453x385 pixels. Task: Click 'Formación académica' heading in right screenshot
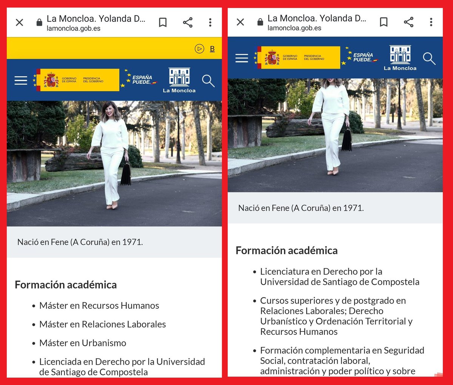click(287, 250)
